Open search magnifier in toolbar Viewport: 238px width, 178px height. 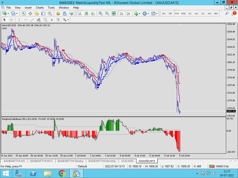coord(227,13)
